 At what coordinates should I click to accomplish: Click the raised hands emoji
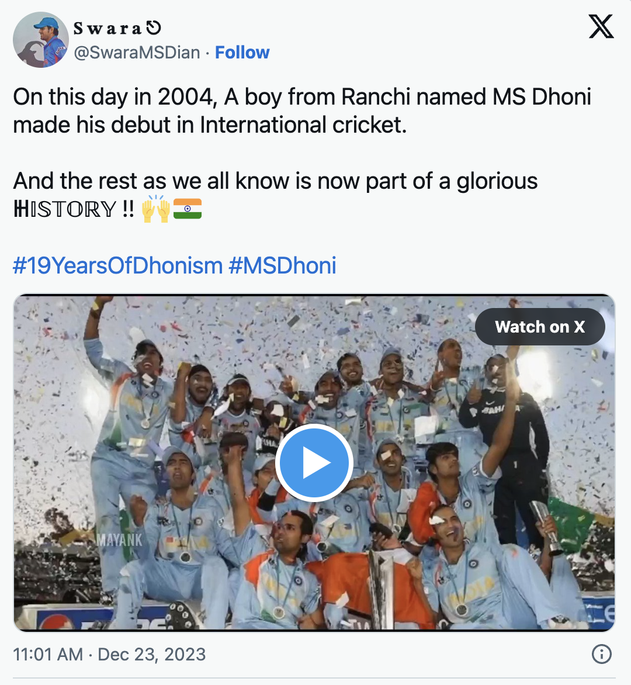[x=155, y=209]
